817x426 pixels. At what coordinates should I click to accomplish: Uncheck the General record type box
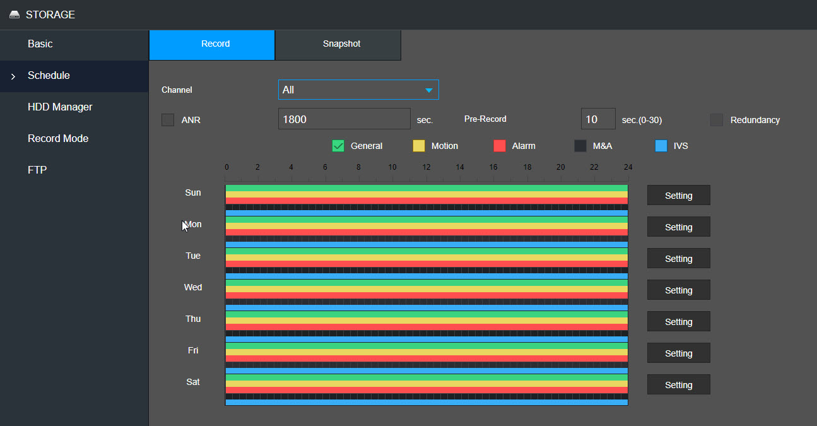coord(338,146)
